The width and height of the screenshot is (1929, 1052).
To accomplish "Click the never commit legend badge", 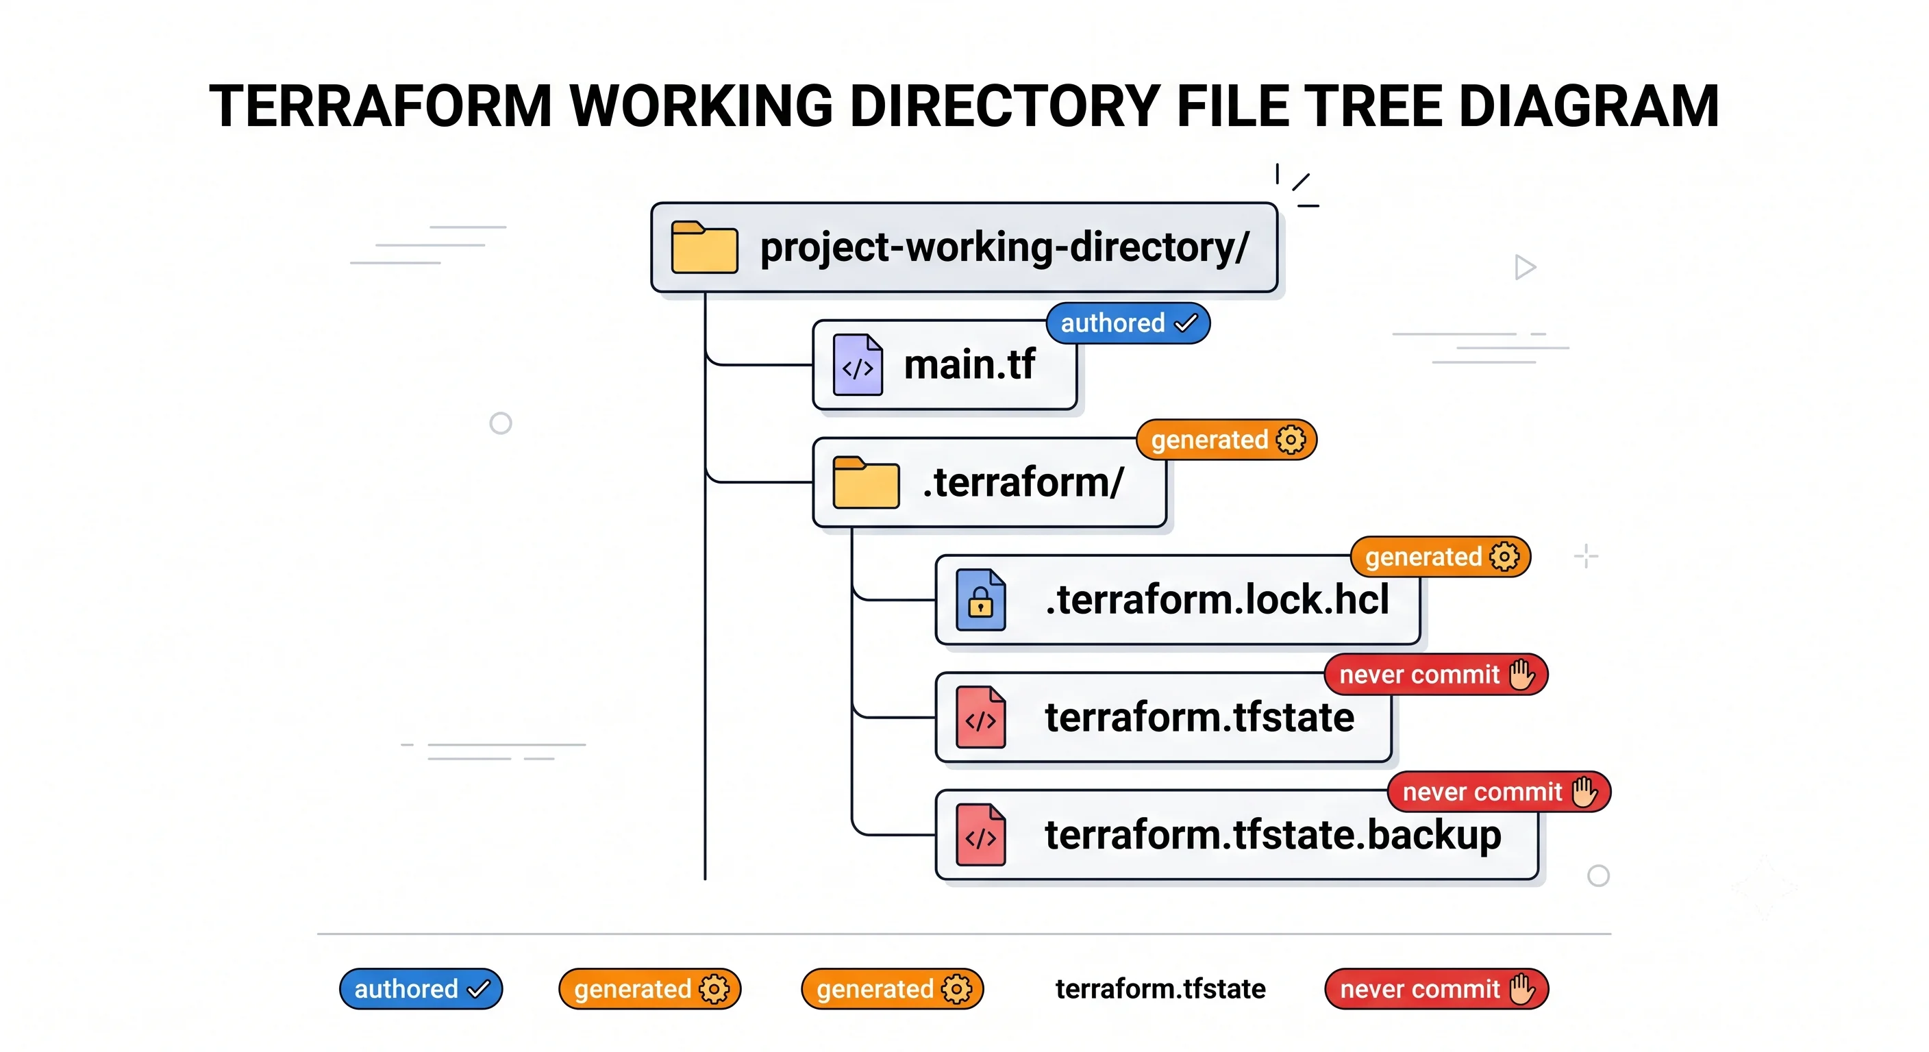I will coord(1436,989).
